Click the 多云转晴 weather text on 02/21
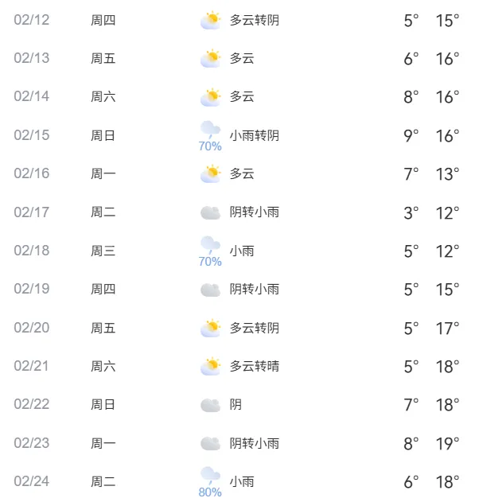Image resolution: width=479 pixels, height=498 pixels. pos(255,366)
